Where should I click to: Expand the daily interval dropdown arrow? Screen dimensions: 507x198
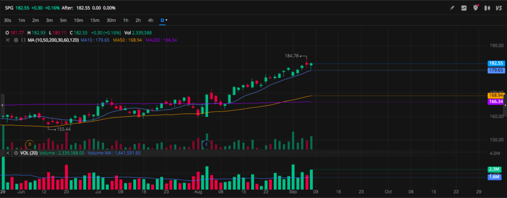tap(167, 20)
